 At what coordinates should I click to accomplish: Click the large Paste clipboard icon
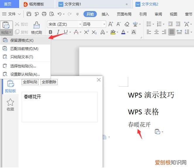point(6,25)
